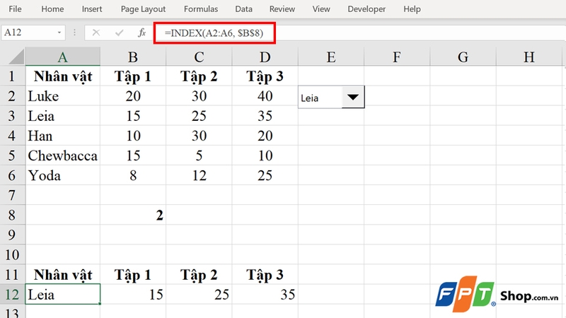Expand the Name Box dropdown arrow
566x318 pixels.
click(x=59, y=33)
